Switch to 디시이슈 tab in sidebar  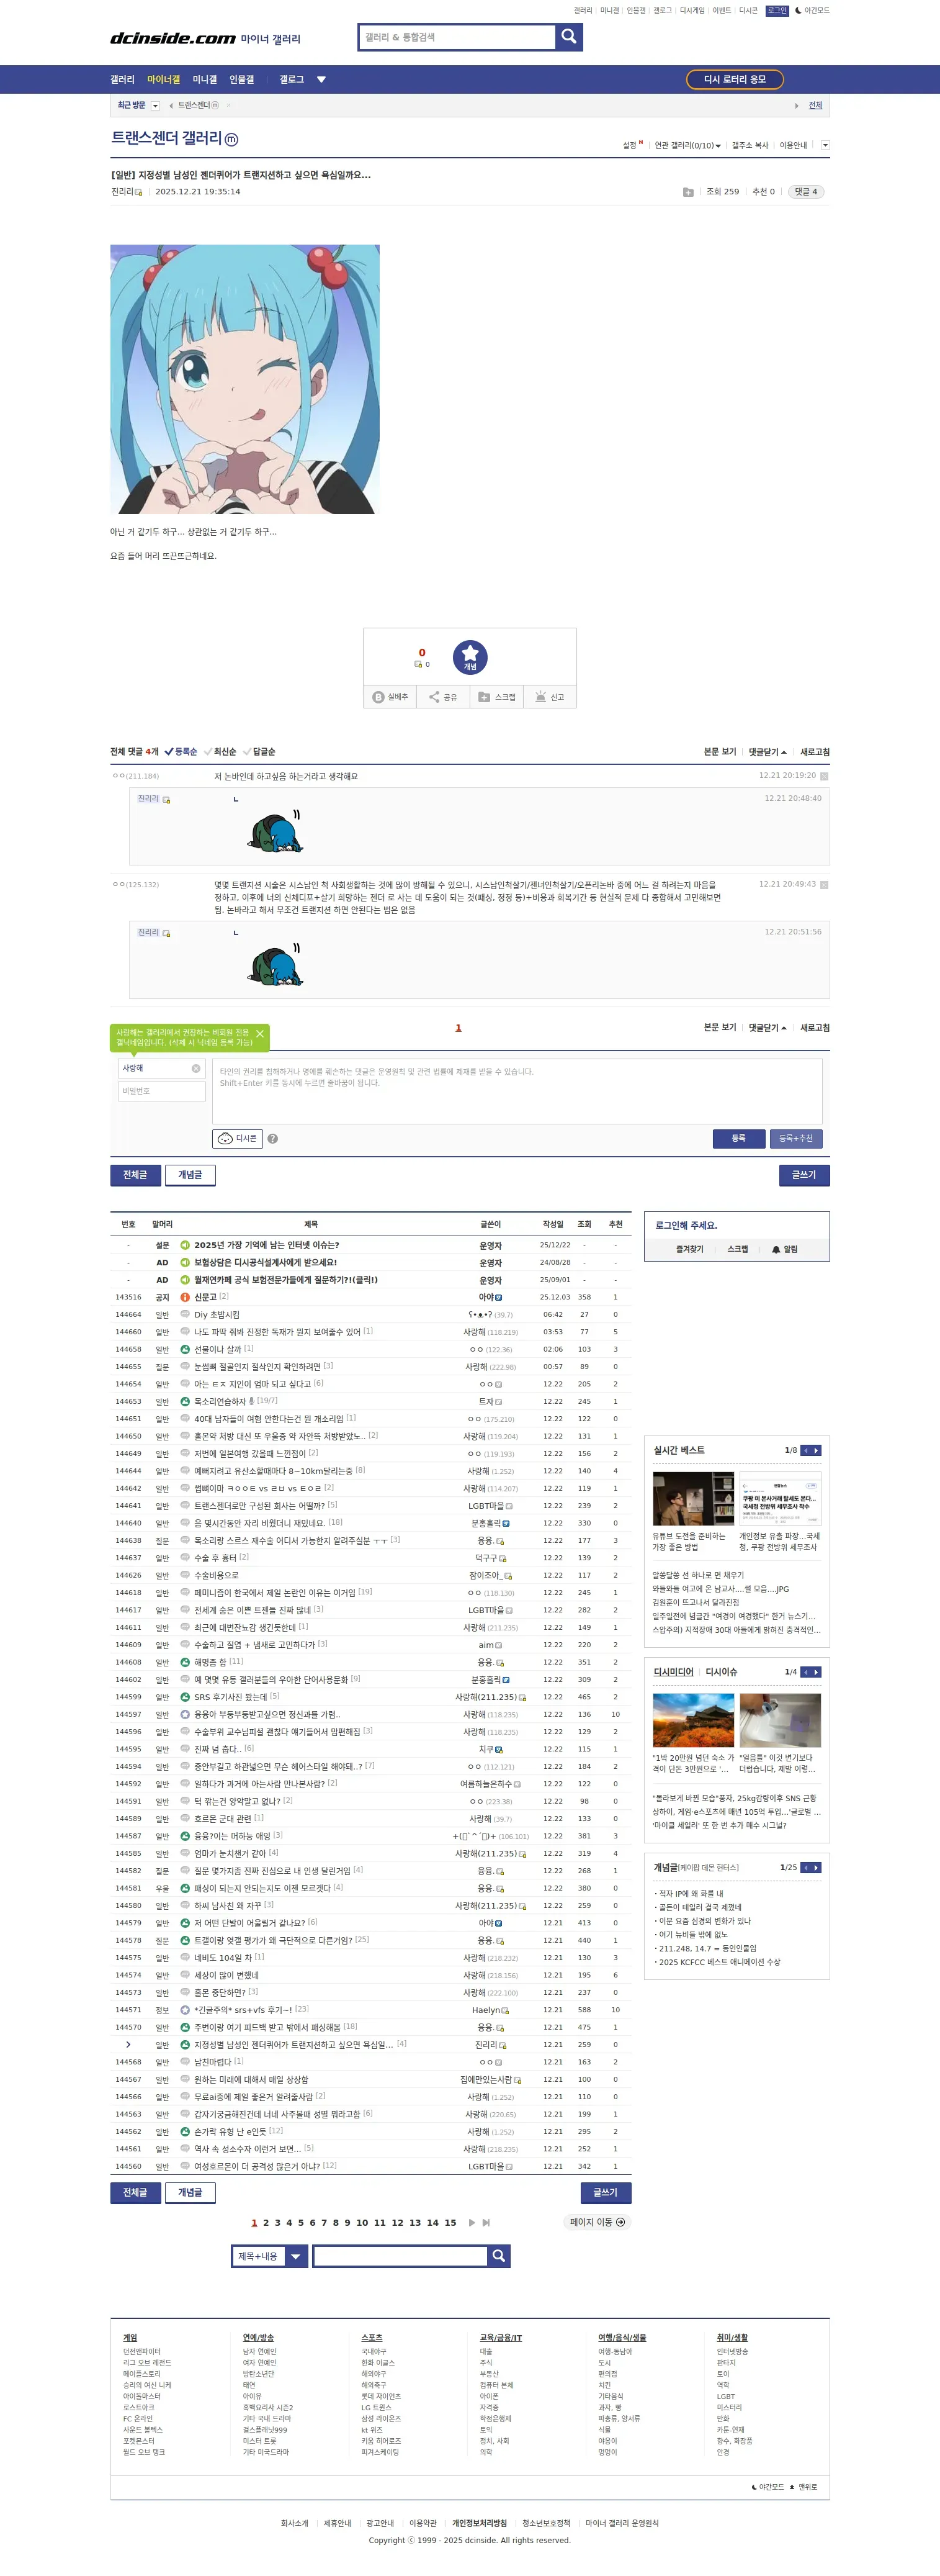tap(721, 1672)
